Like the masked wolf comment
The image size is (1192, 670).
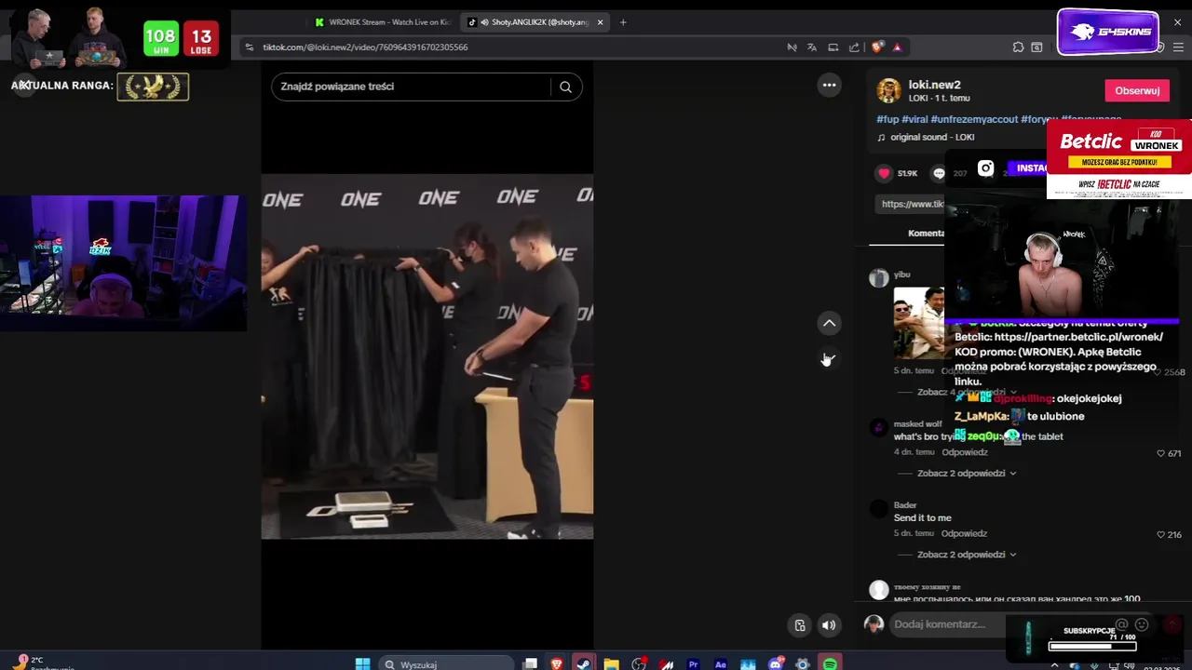pos(1160,453)
